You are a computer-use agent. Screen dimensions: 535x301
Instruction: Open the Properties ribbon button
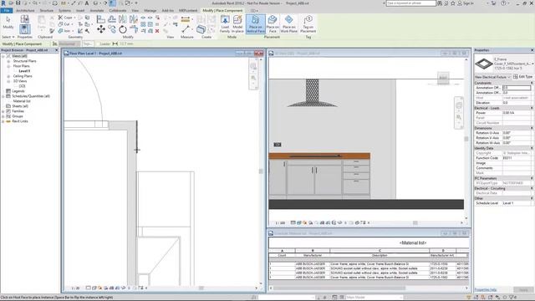point(24,30)
